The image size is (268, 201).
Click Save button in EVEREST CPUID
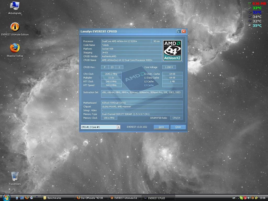161,127
